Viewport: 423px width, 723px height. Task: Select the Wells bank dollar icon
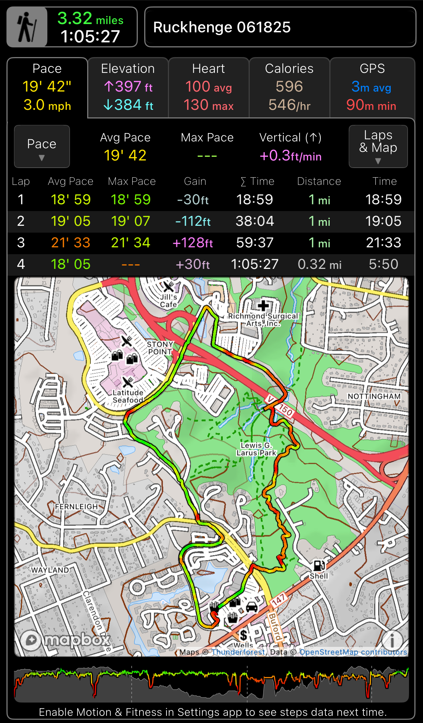243,635
